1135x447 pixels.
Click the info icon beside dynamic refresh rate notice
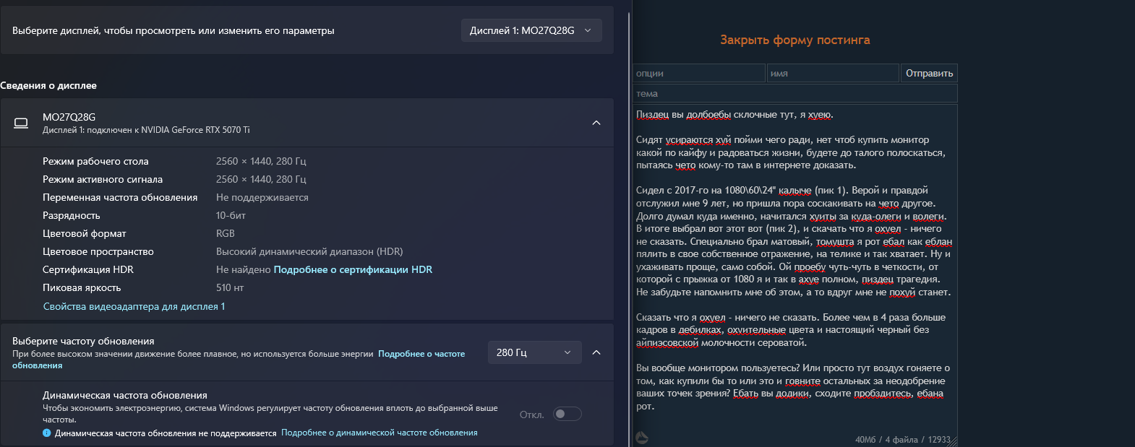[47, 433]
